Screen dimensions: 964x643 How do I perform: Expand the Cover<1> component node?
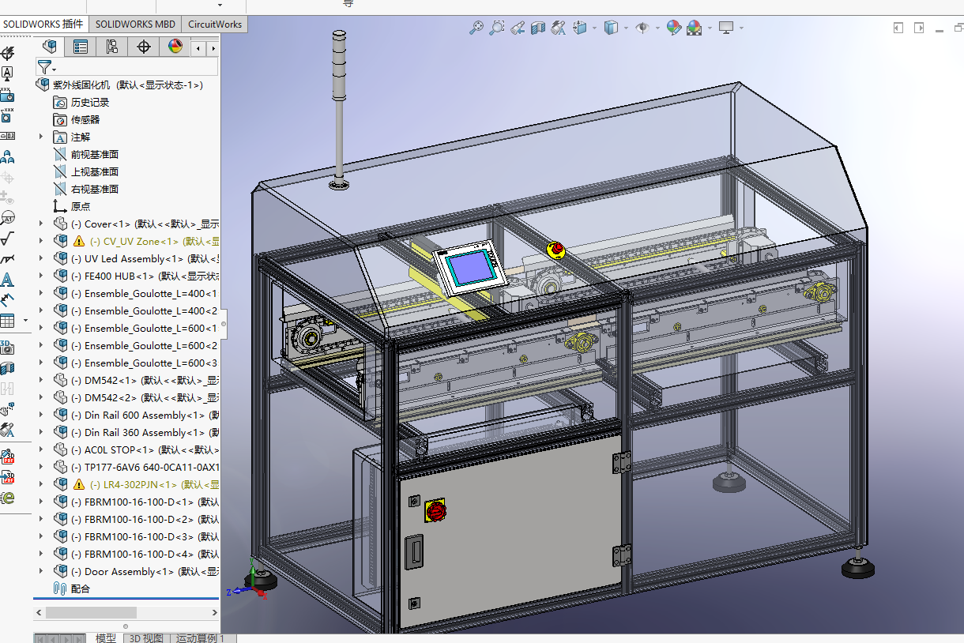coord(42,224)
